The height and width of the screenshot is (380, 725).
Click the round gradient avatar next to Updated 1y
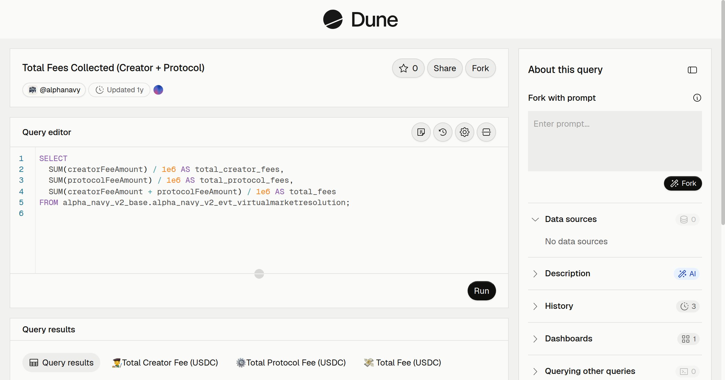pyautogui.click(x=158, y=90)
